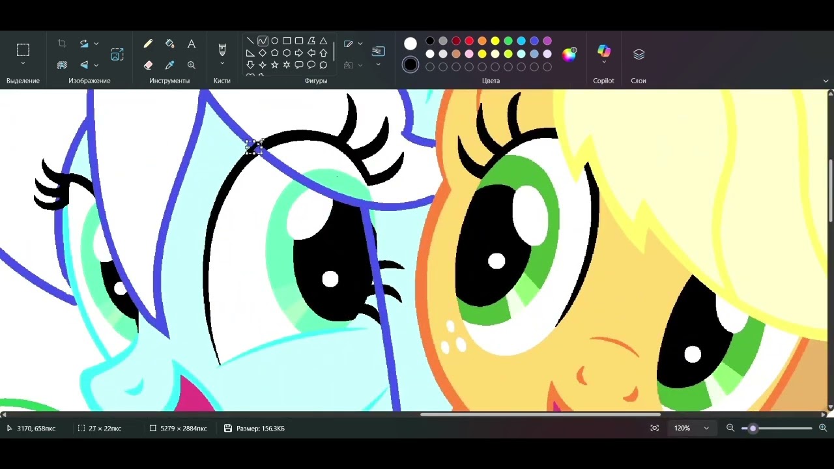Expand the line Size dropdown chevron
Screen dimensions: 834x469
point(379,64)
